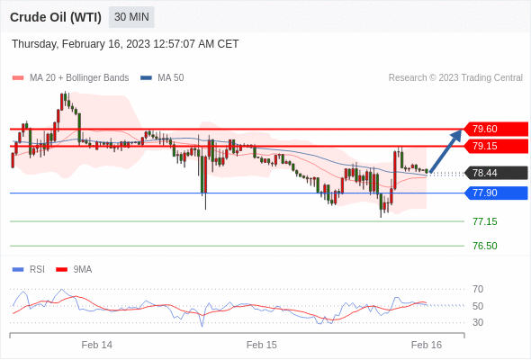
Task: Select the 9MA legend label
Action: (83, 270)
